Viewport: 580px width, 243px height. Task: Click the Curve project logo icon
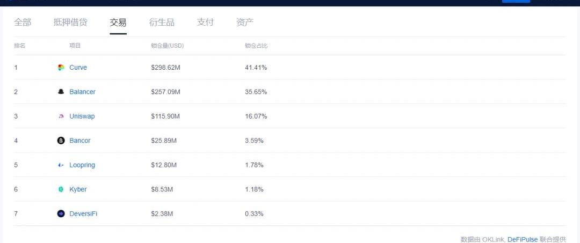[x=61, y=68]
